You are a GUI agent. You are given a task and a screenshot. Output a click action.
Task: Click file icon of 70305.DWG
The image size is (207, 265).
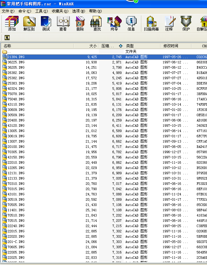coord(5,152)
